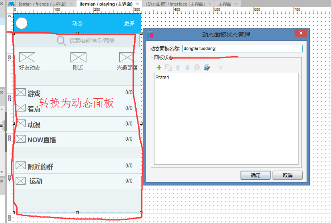Confirm with the 确定 button
Image resolution: width=331 pixels, height=223 pixels.
[255, 175]
